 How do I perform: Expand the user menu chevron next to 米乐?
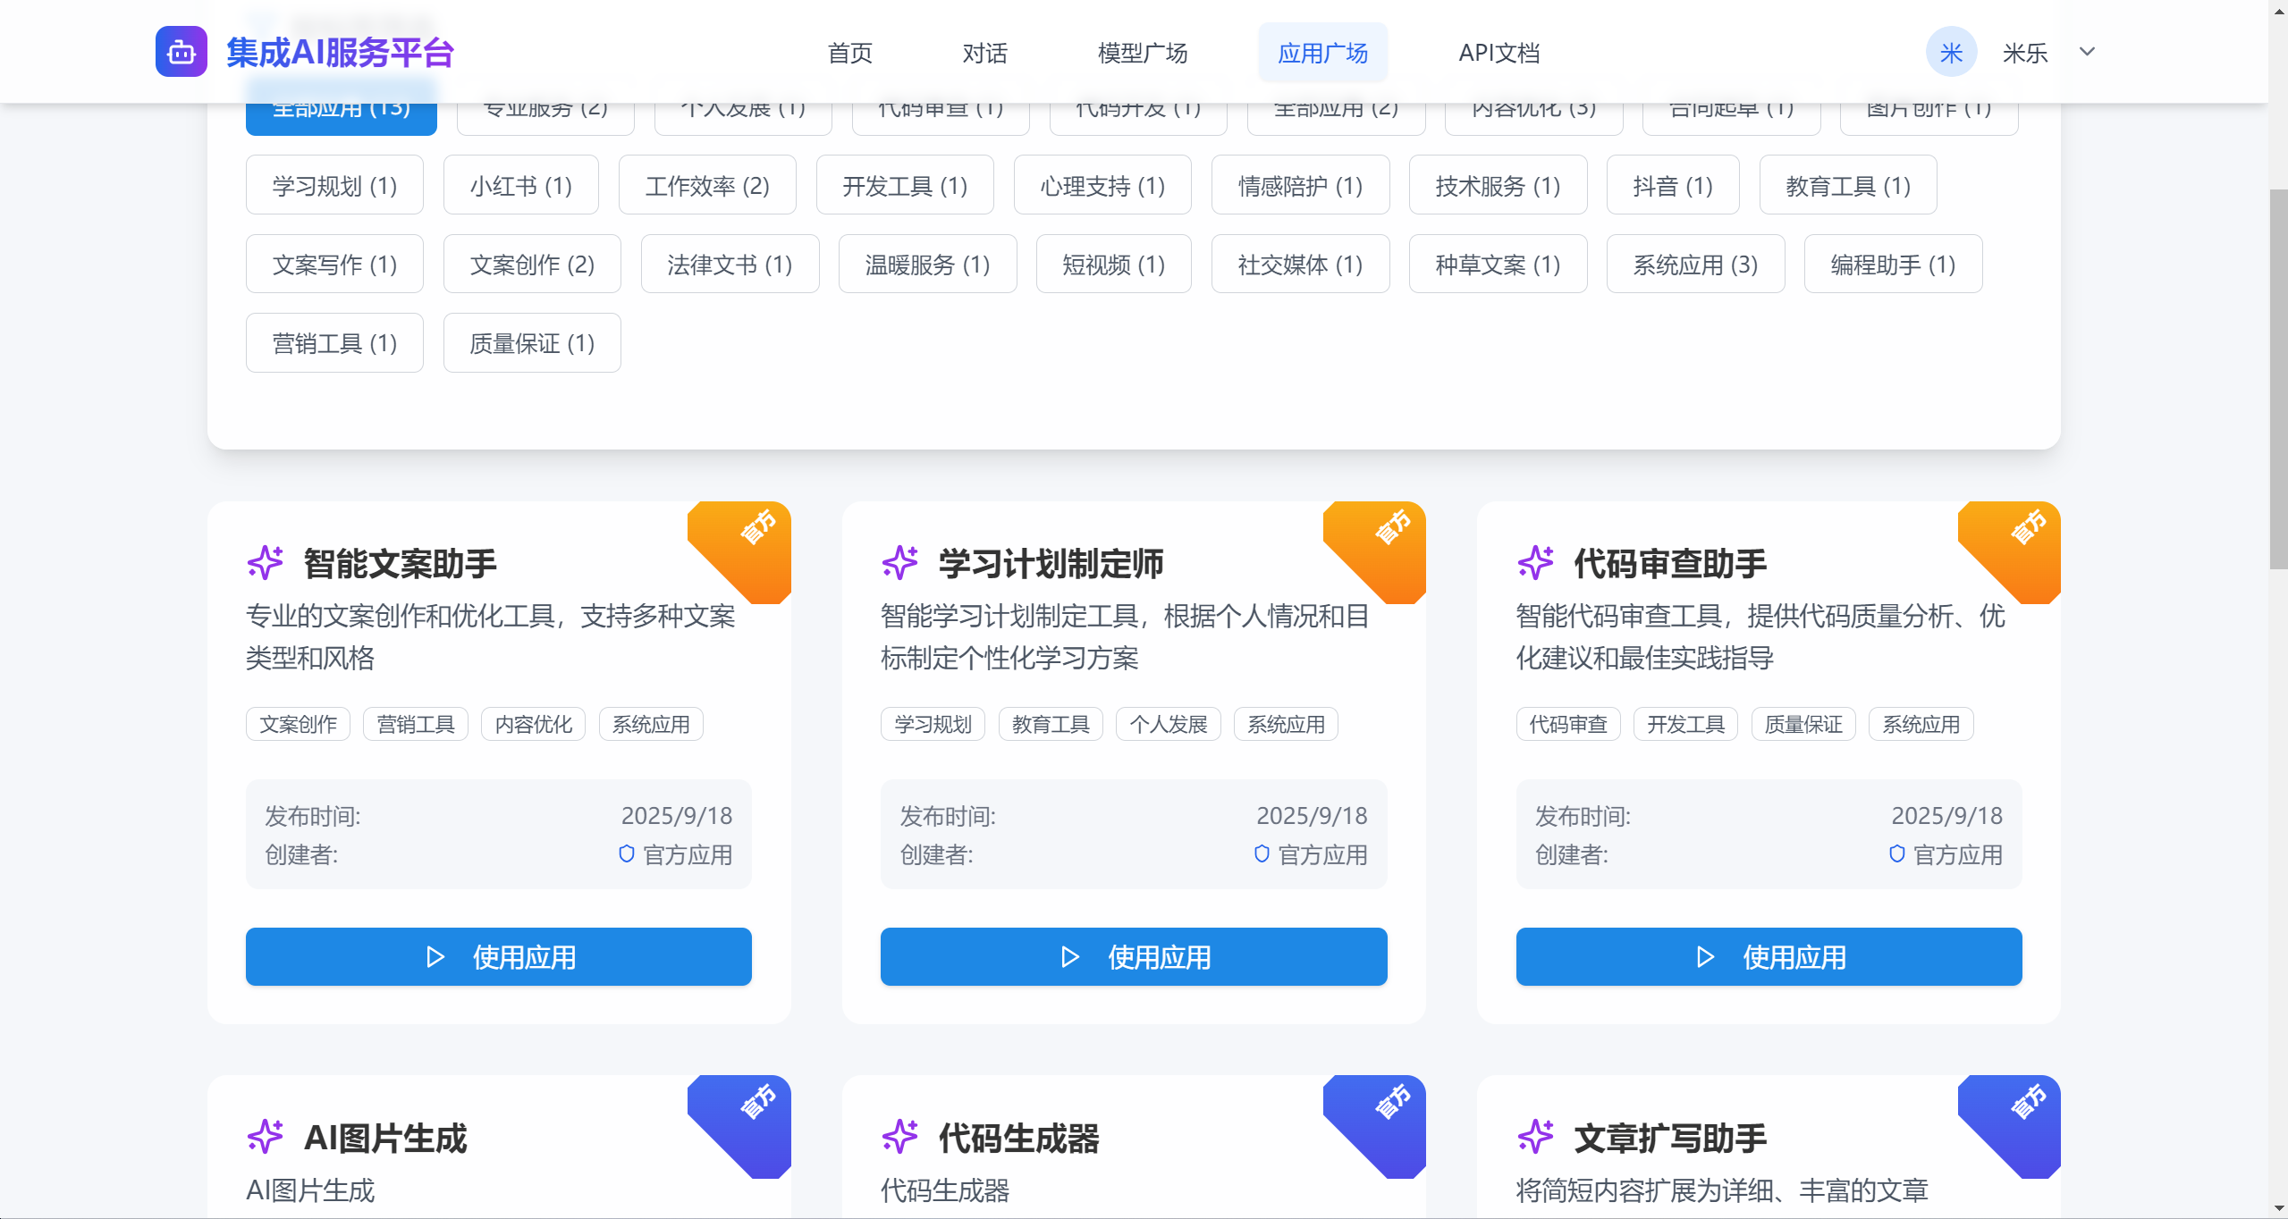click(2087, 52)
